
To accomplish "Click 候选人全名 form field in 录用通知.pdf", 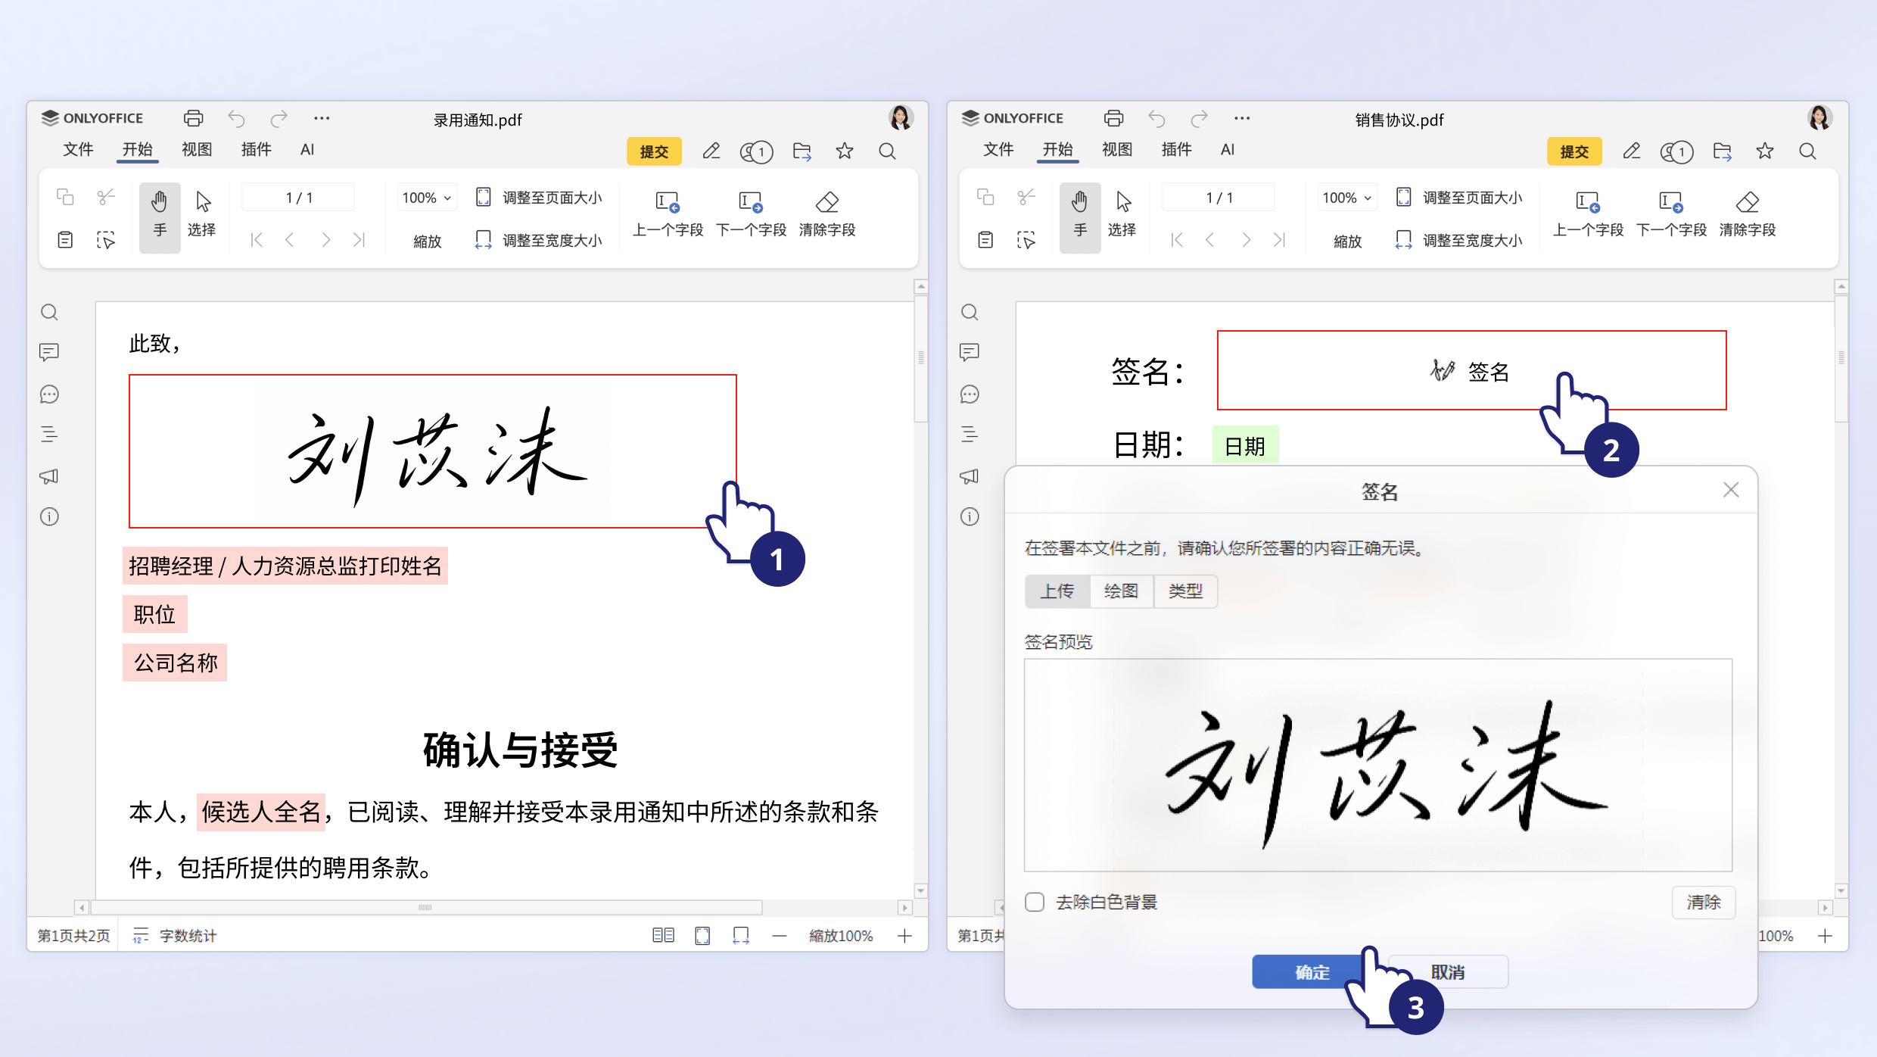I will (261, 812).
